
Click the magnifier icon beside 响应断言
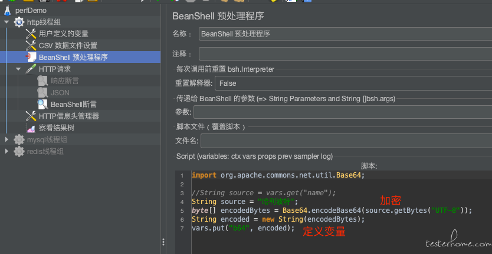click(42, 81)
